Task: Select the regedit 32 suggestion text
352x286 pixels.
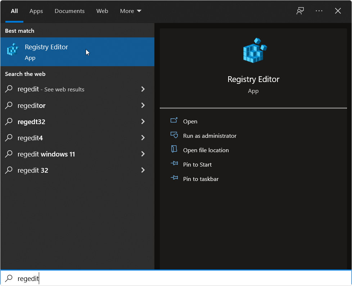Action: tap(33, 170)
